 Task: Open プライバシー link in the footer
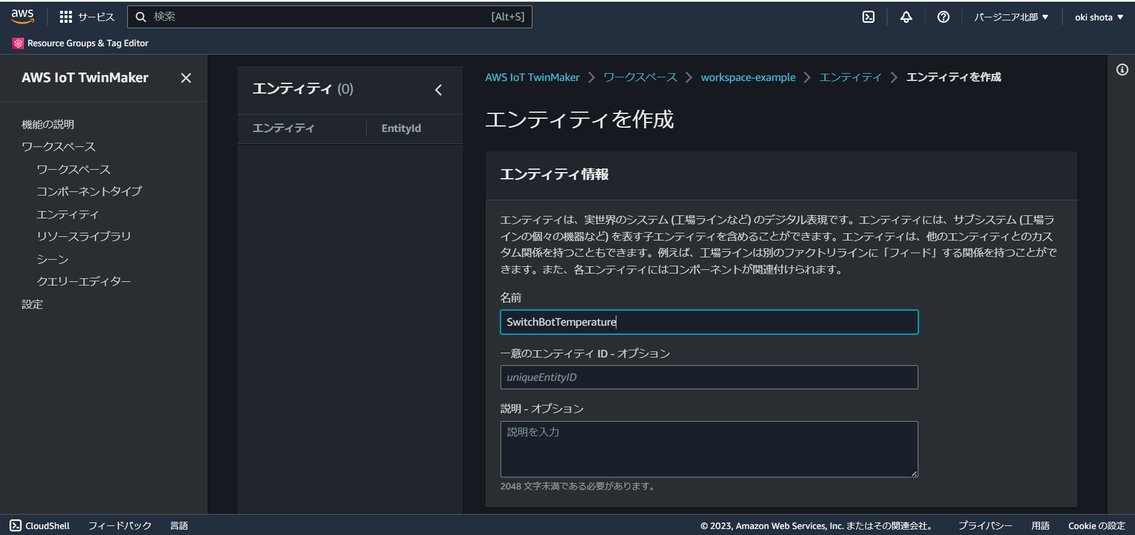pyautogui.click(x=985, y=526)
